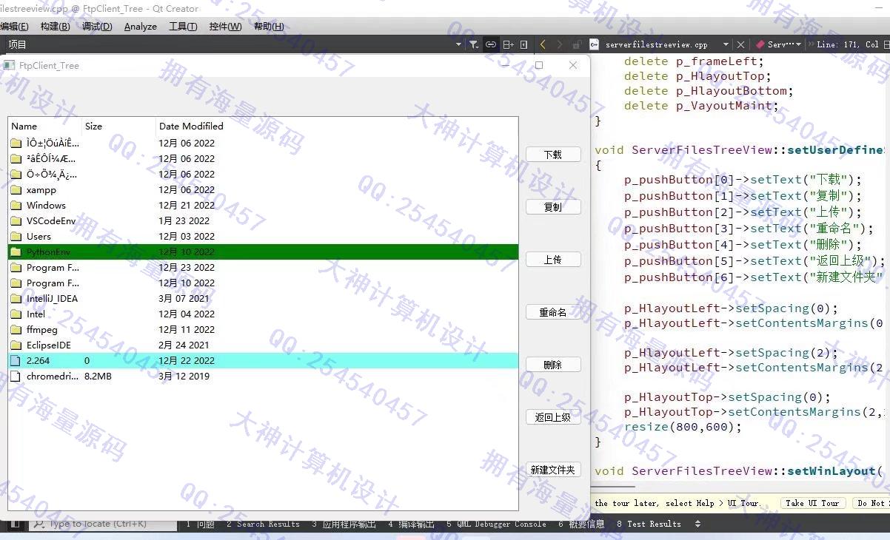890x540 pixels.
Task: Open the 2 Search Results pane
Action: tap(263, 524)
